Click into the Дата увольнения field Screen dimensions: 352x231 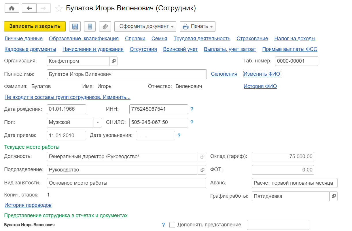[x=155, y=136]
